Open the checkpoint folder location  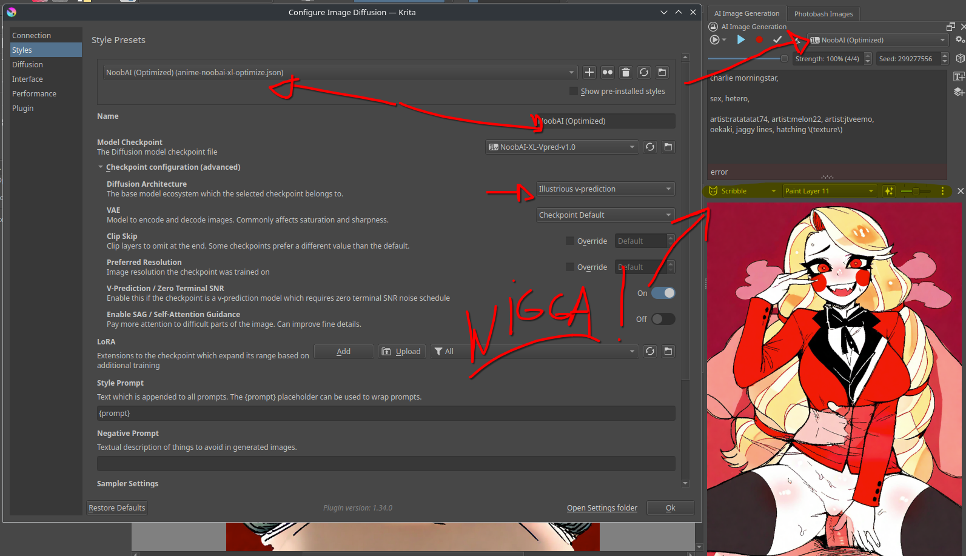pyautogui.click(x=668, y=147)
